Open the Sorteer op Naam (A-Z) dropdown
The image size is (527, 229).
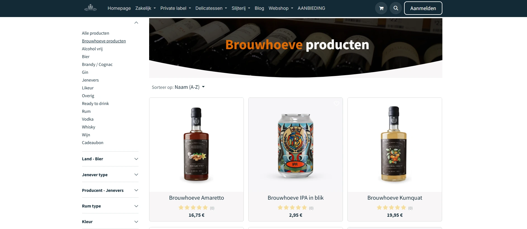coord(178,87)
